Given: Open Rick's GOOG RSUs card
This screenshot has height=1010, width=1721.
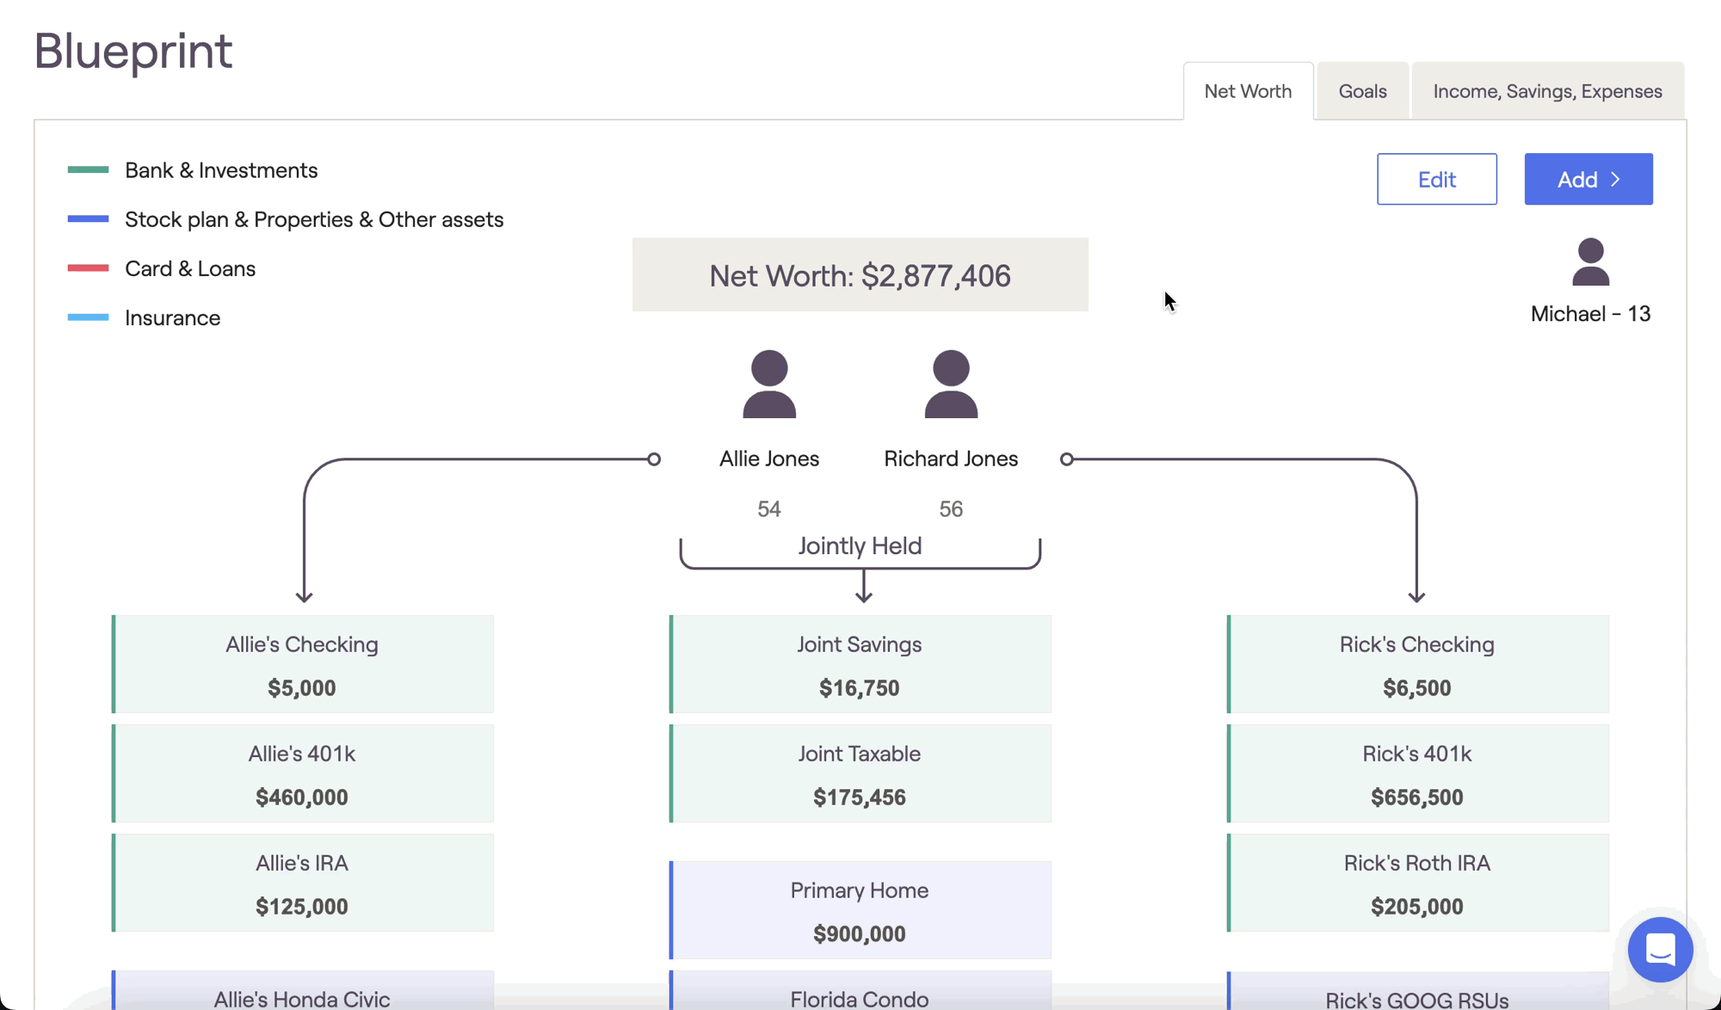Looking at the screenshot, I should coord(1417,991).
